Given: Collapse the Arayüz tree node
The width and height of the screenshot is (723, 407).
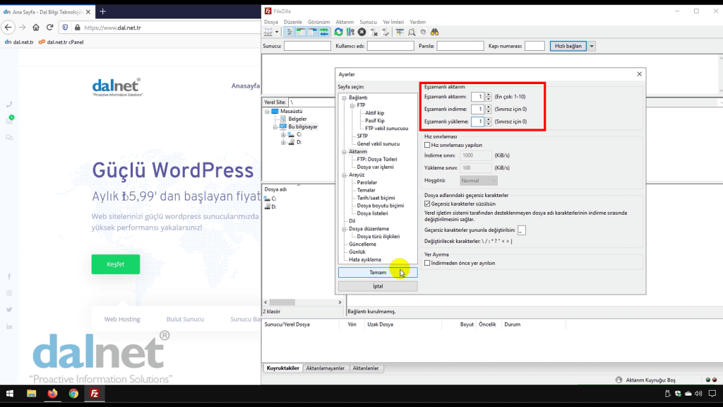Looking at the screenshot, I should (344, 175).
